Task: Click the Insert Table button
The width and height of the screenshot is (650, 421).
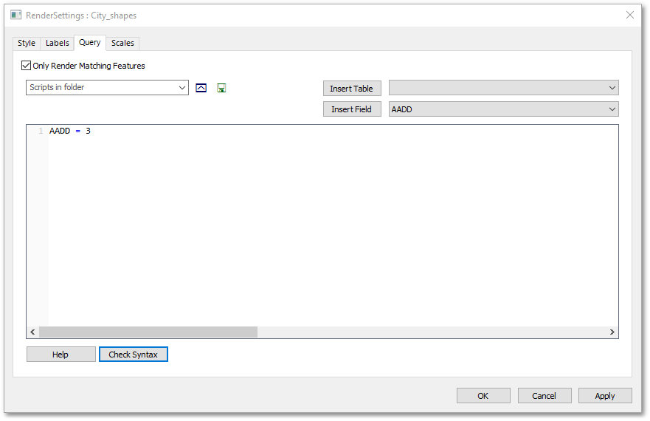Action: (x=352, y=89)
